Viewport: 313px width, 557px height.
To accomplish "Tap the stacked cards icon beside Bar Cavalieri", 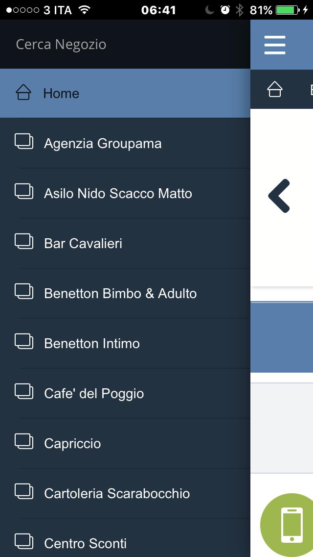I will click(24, 242).
